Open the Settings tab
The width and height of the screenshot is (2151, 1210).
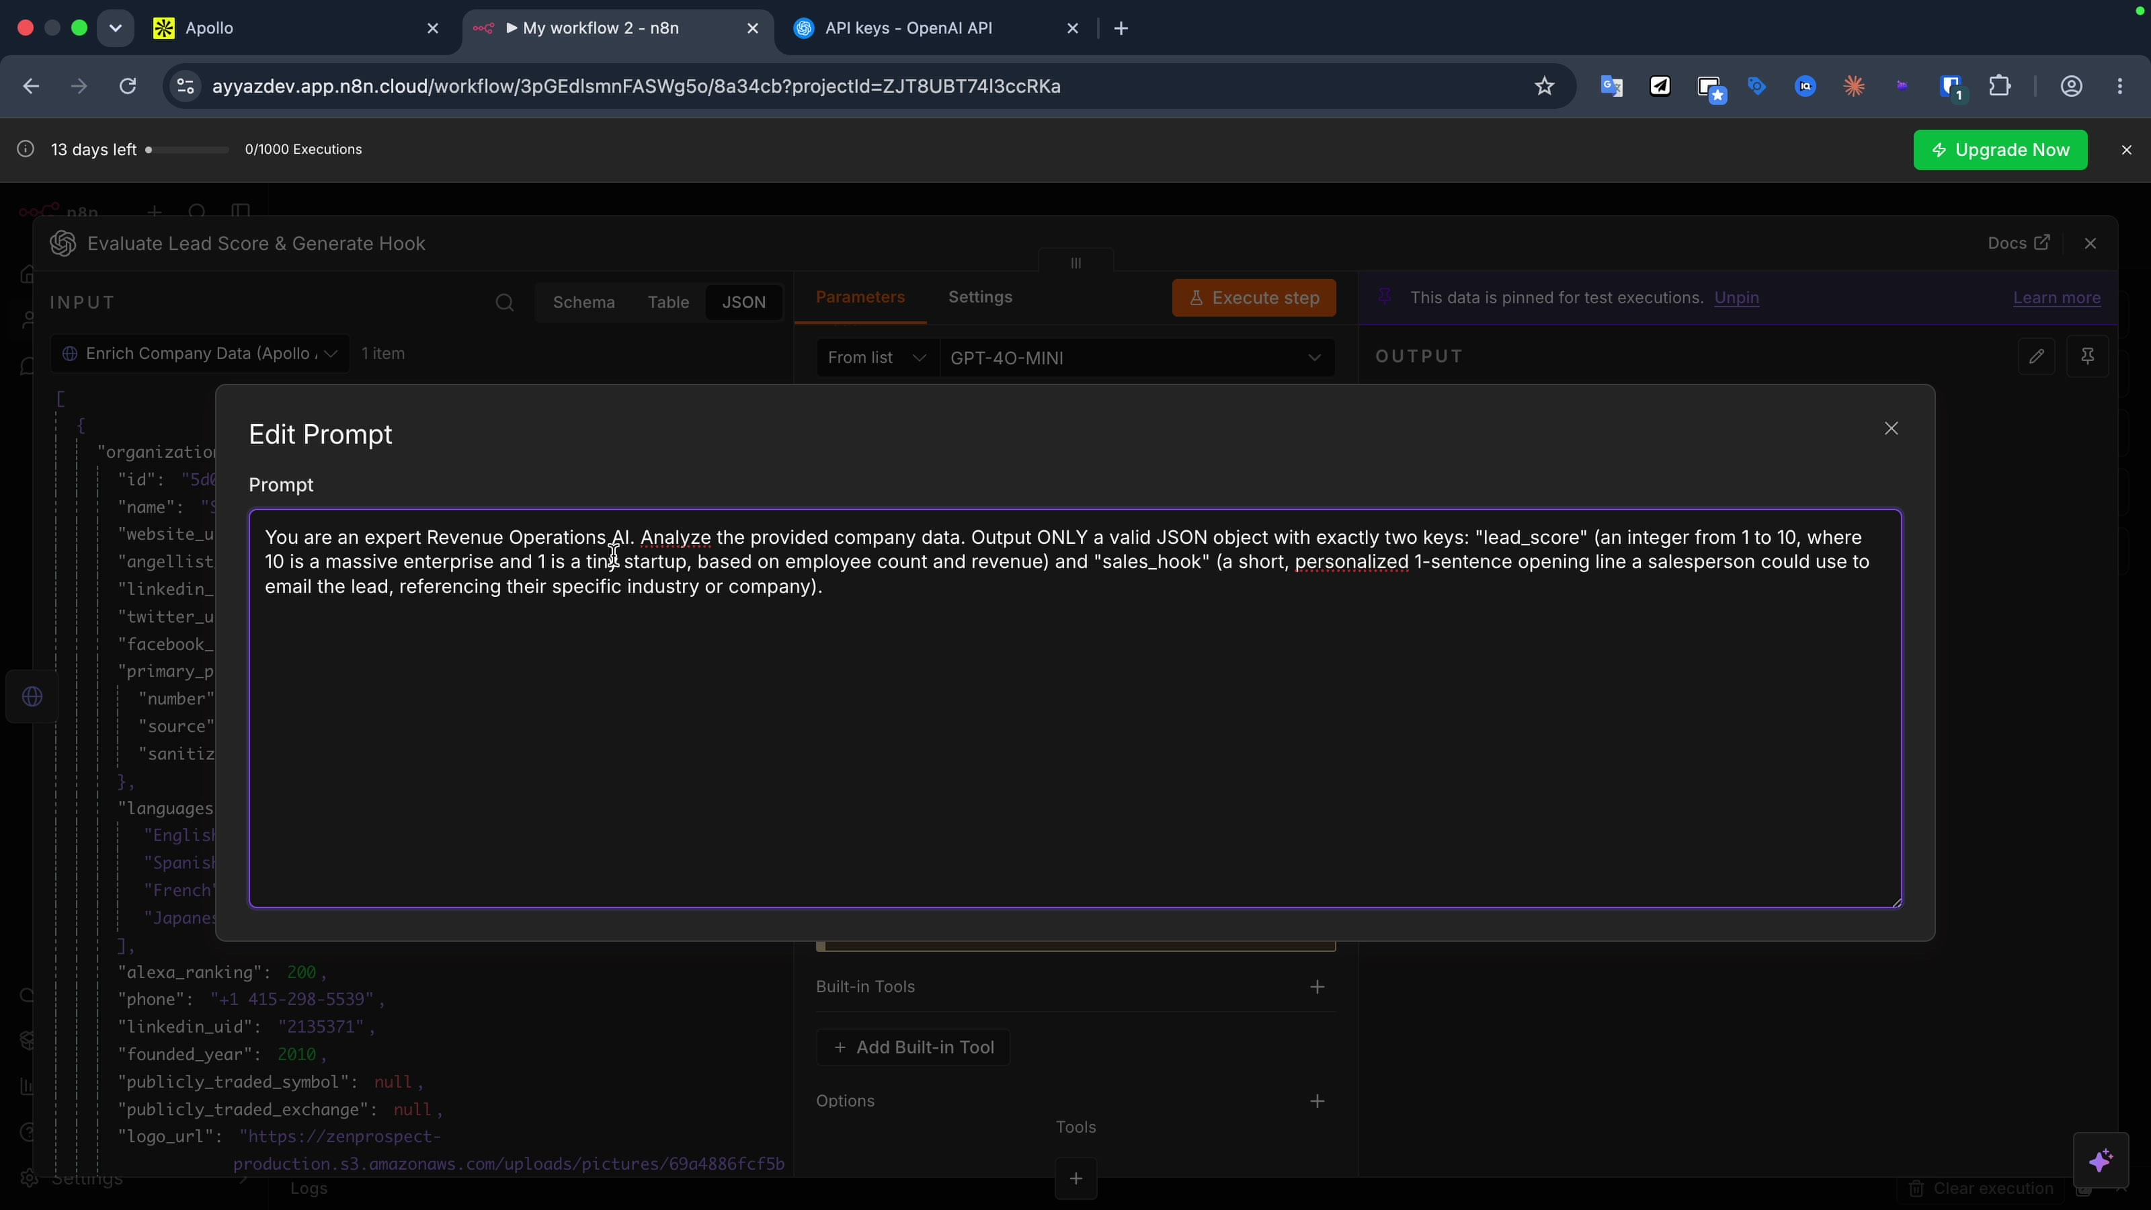tap(980, 297)
